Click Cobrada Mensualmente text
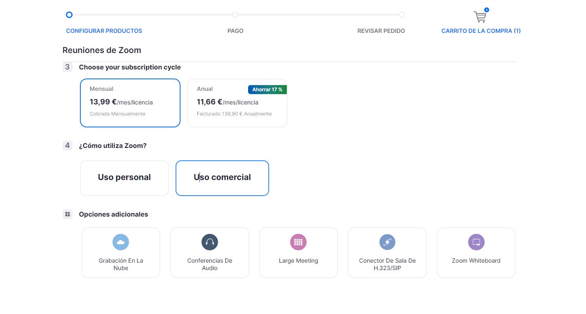 pos(117,114)
